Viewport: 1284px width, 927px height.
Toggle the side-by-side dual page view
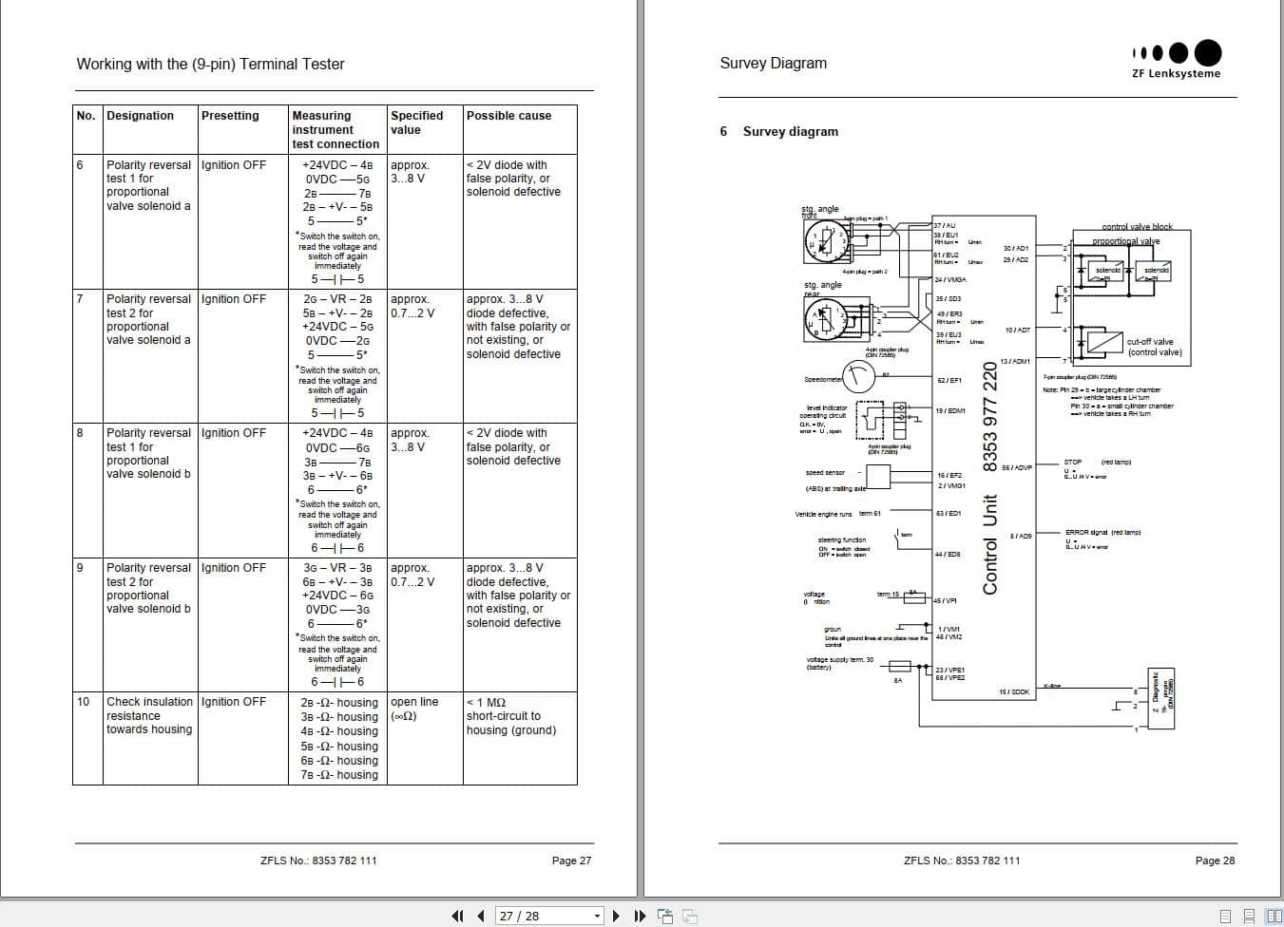[x=1273, y=915]
